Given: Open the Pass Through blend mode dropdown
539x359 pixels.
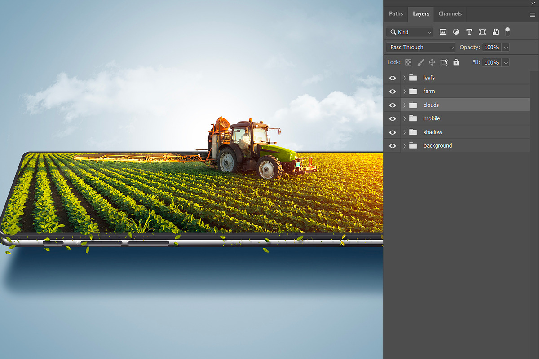Looking at the screenshot, I should [421, 47].
